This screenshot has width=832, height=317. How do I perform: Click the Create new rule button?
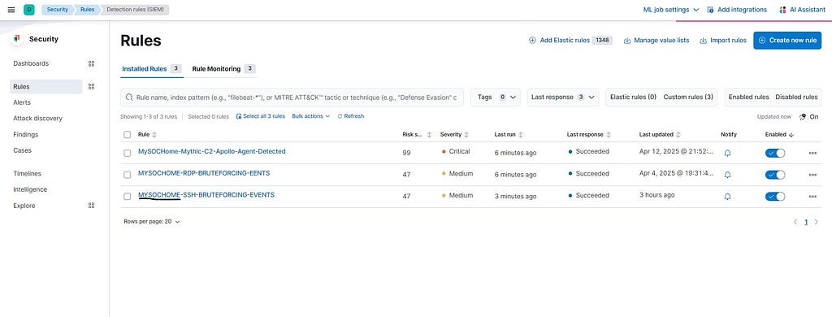787,41
